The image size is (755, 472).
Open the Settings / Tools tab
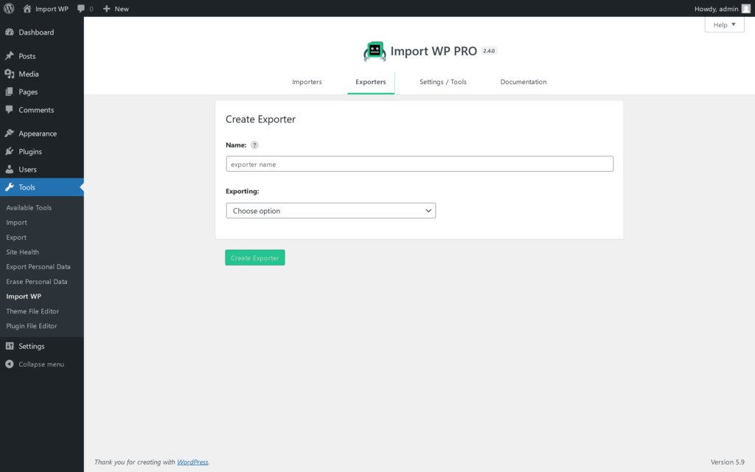click(x=443, y=82)
